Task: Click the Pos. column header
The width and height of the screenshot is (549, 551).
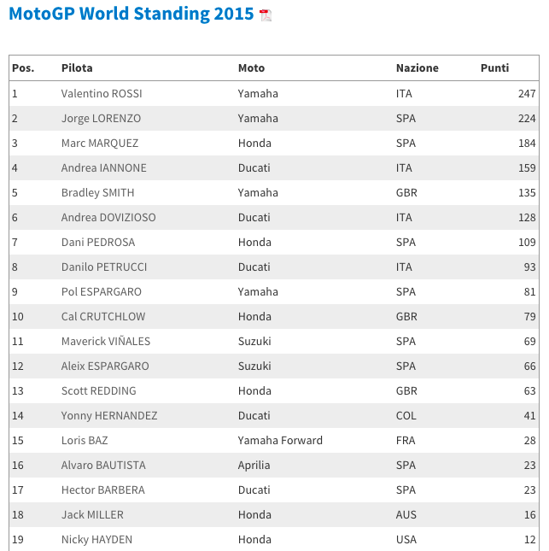Action: (x=22, y=68)
